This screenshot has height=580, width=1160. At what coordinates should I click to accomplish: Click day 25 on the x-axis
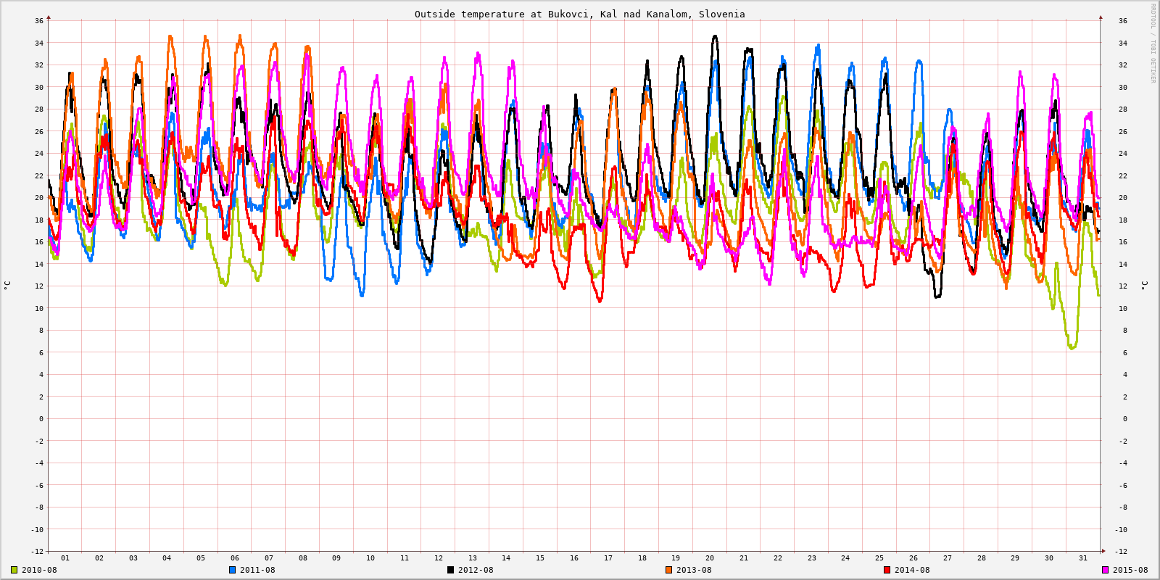pos(879,558)
